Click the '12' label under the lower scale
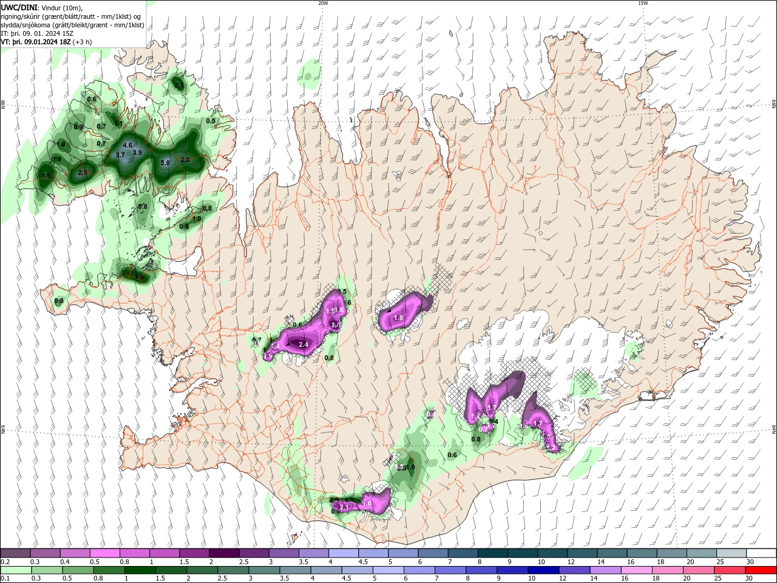This screenshot has width=777, height=583. click(563, 579)
